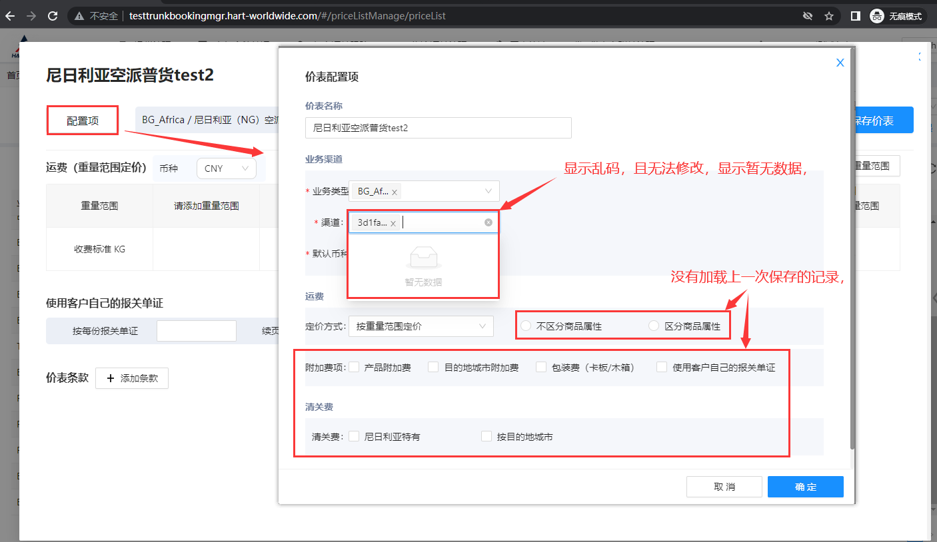Click the incognito 无痕模式 profile icon
This screenshot has height=542, width=937.
876,16
